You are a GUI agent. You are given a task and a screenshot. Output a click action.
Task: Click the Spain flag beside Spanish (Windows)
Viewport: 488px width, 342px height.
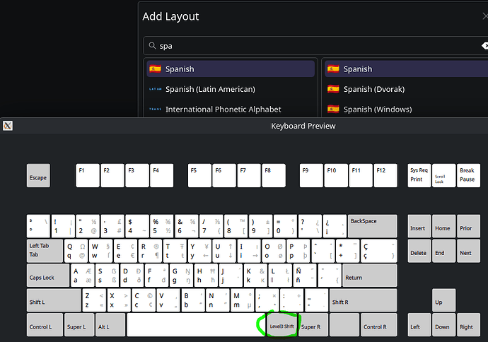(333, 109)
